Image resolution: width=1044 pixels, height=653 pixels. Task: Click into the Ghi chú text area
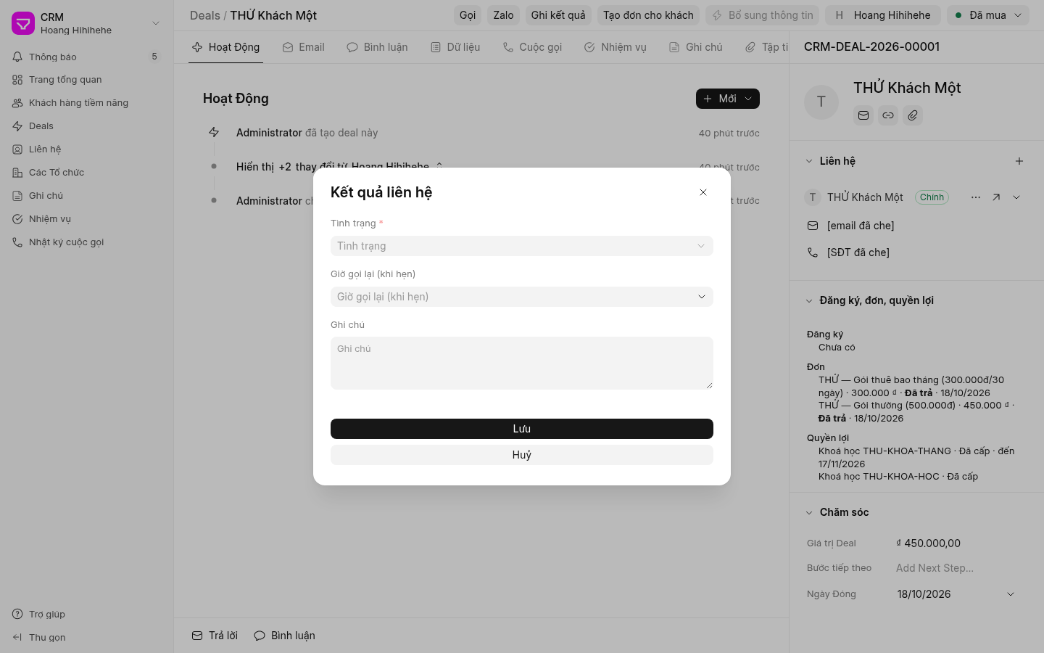click(x=522, y=363)
